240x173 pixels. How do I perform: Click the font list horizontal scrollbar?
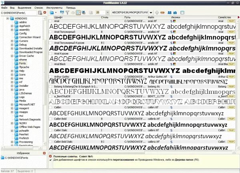[142, 152]
